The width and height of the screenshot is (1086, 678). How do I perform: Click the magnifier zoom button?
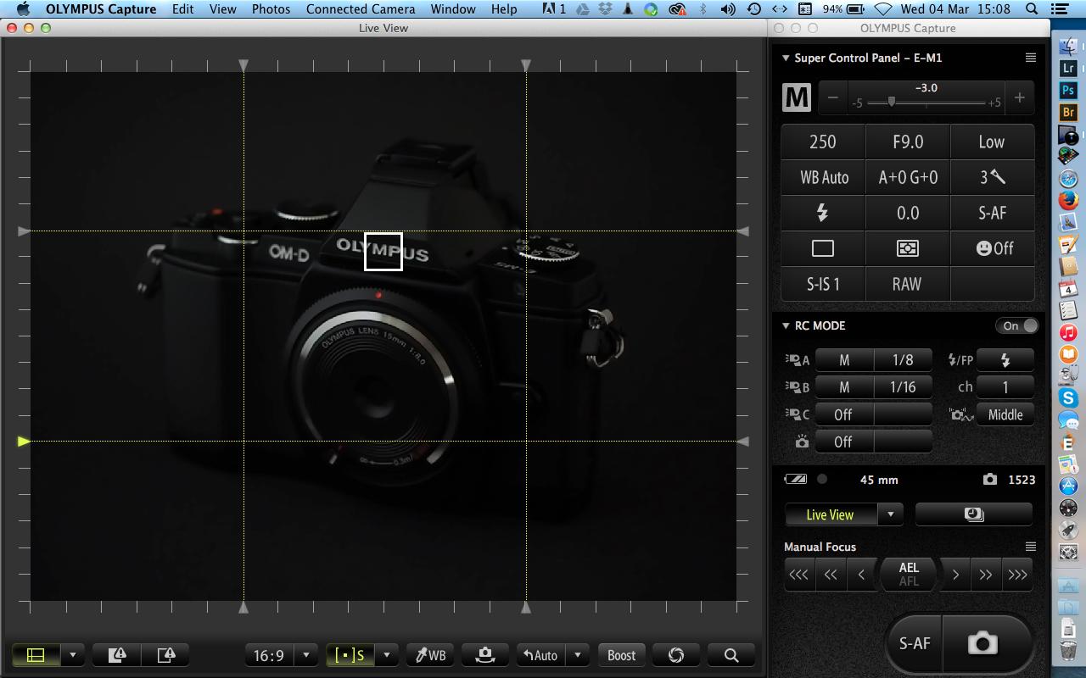click(731, 655)
